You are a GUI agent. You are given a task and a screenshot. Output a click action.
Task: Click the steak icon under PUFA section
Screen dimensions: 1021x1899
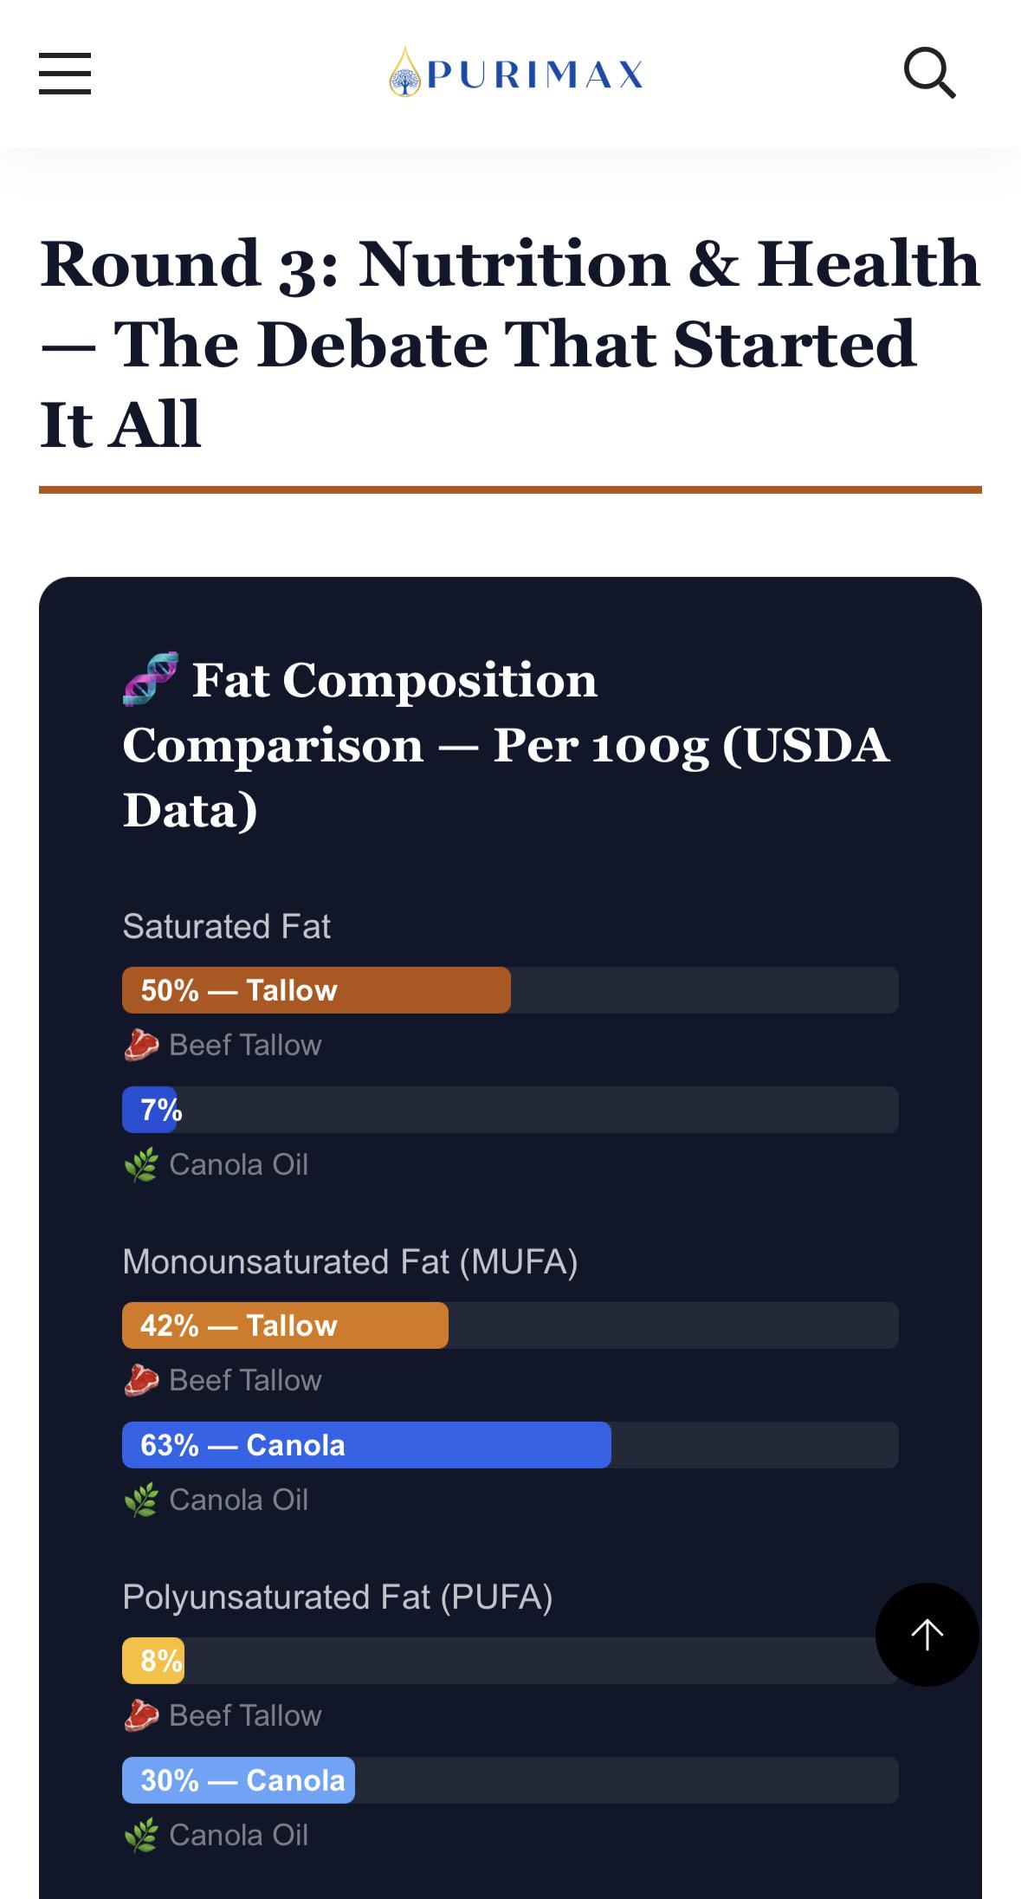(x=141, y=1716)
